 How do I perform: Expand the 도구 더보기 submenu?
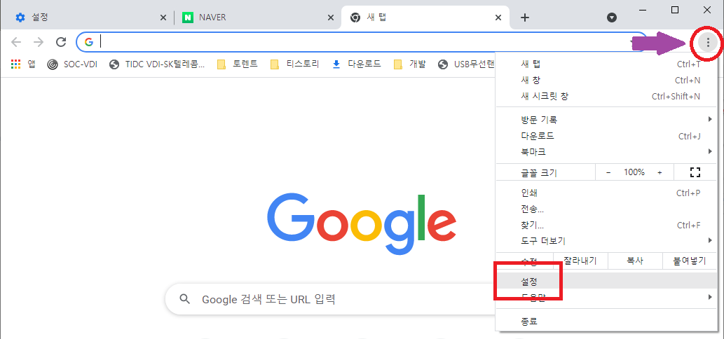pos(605,241)
